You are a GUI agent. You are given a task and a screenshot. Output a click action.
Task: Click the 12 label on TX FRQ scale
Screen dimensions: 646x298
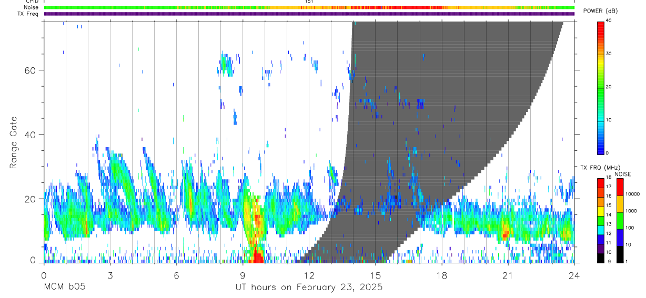(x=608, y=233)
